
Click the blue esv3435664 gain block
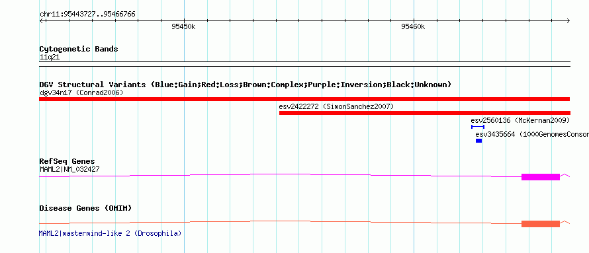(x=478, y=141)
